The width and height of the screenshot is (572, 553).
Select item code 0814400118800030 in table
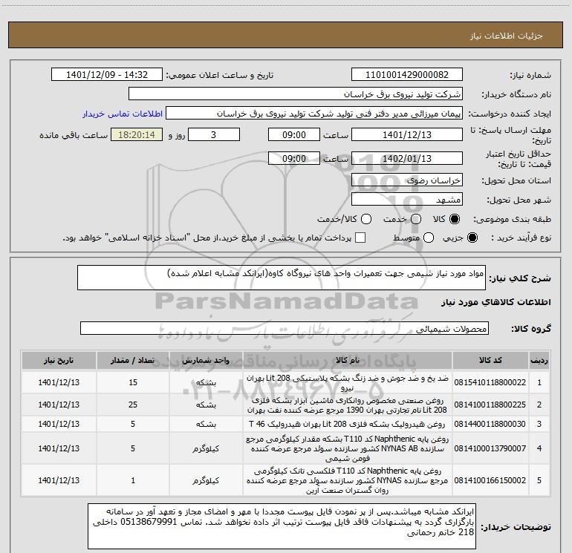coord(490,424)
